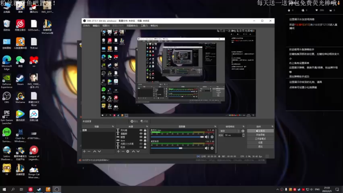The image size is (343, 193).
Task: Click 退出 exit button in controls
Action: click(260, 147)
